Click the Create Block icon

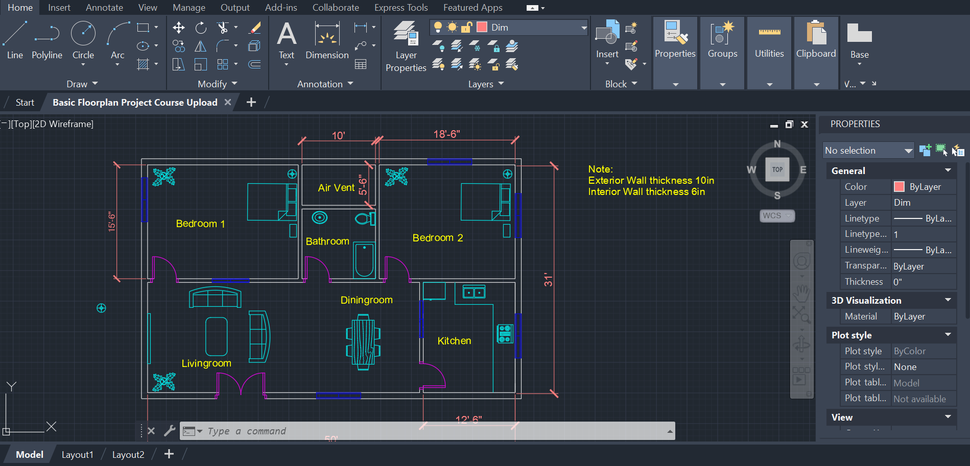point(631,28)
